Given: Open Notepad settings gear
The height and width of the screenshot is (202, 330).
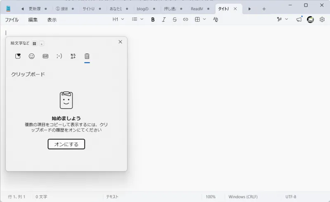Looking at the screenshot, I should tap(322, 19).
